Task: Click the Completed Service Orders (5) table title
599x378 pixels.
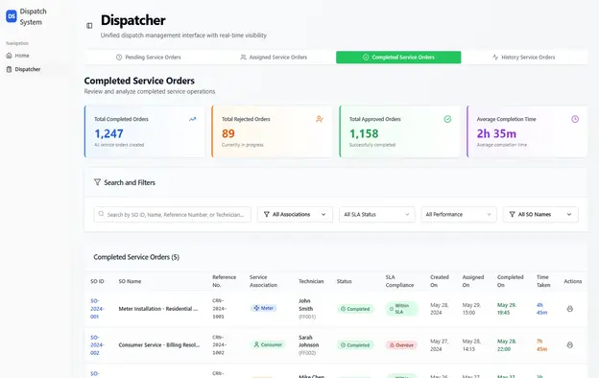Action: (136, 257)
